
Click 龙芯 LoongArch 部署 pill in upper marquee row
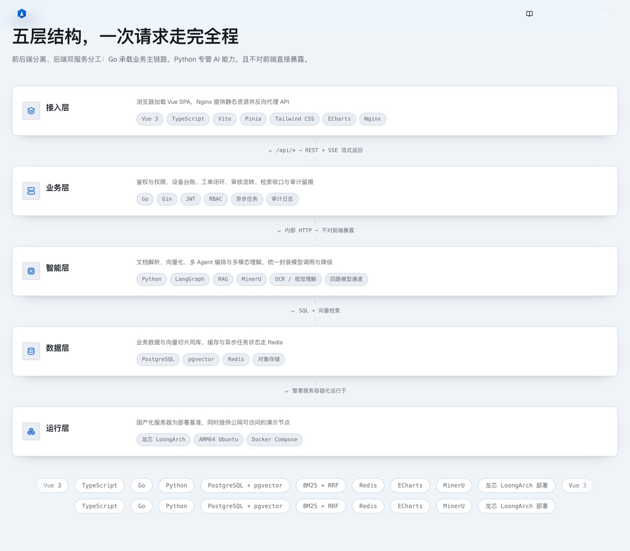[x=517, y=485]
